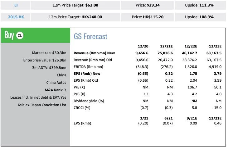Click EPS Old value 3.99
Viewport: 228px width, 149px height.
pyautogui.click(x=218, y=80)
